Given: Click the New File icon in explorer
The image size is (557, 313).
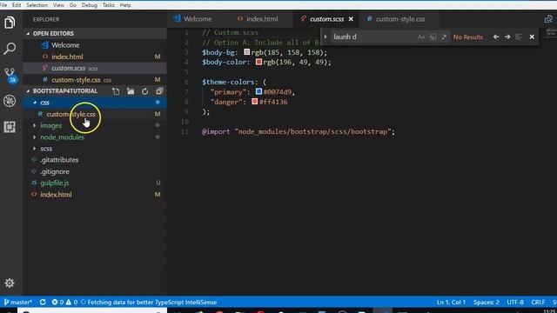Looking at the screenshot, I should click(x=116, y=91).
